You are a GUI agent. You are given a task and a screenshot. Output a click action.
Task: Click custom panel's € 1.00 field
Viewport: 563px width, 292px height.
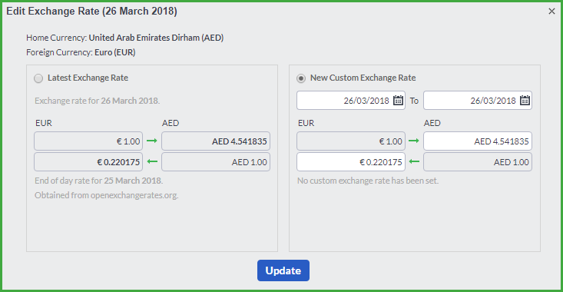pyautogui.click(x=351, y=141)
